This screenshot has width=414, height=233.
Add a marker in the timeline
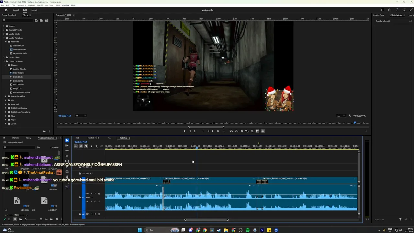91,146
